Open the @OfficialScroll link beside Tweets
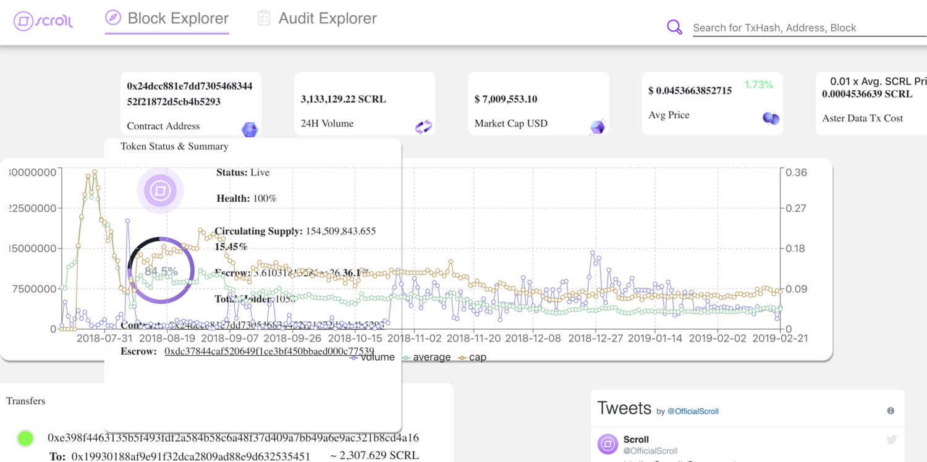Image resolution: width=927 pixels, height=462 pixels. [693, 411]
